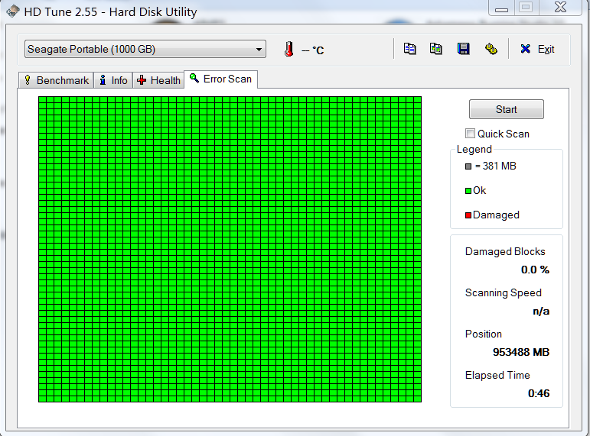Image resolution: width=590 pixels, height=436 pixels.
Task: Enable the Quick Scan checkbox
Action: (470, 134)
